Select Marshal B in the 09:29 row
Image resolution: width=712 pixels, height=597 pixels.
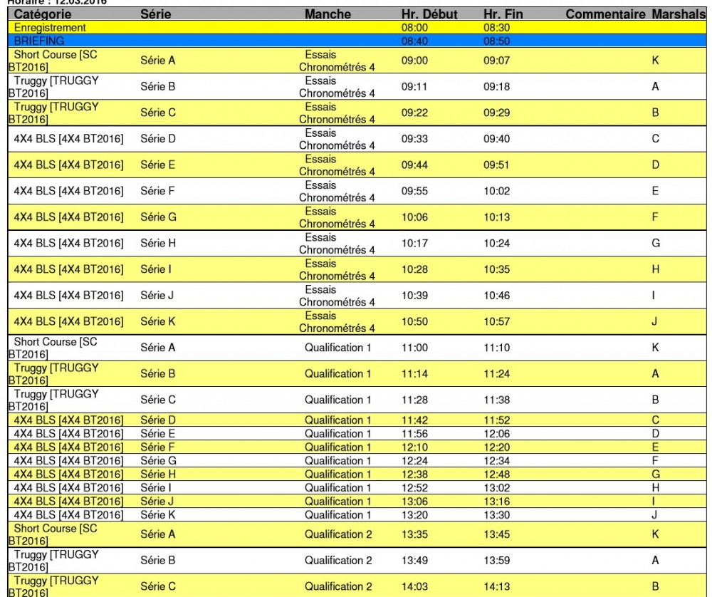[655, 113]
